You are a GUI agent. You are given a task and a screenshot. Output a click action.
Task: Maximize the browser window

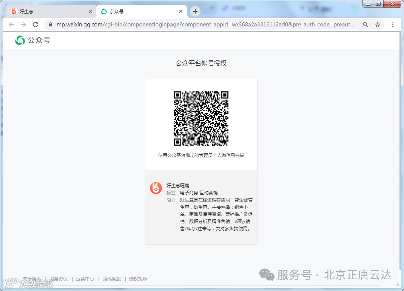(x=378, y=4)
